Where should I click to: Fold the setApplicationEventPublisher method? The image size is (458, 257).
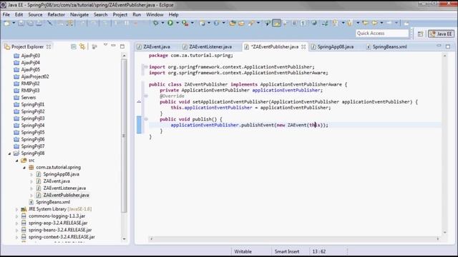[x=145, y=96]
